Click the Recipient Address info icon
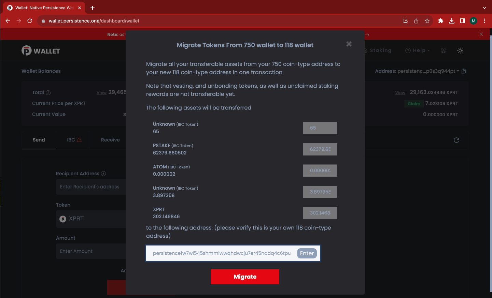This screenshot has width=492, height=298. coord(103,174)
